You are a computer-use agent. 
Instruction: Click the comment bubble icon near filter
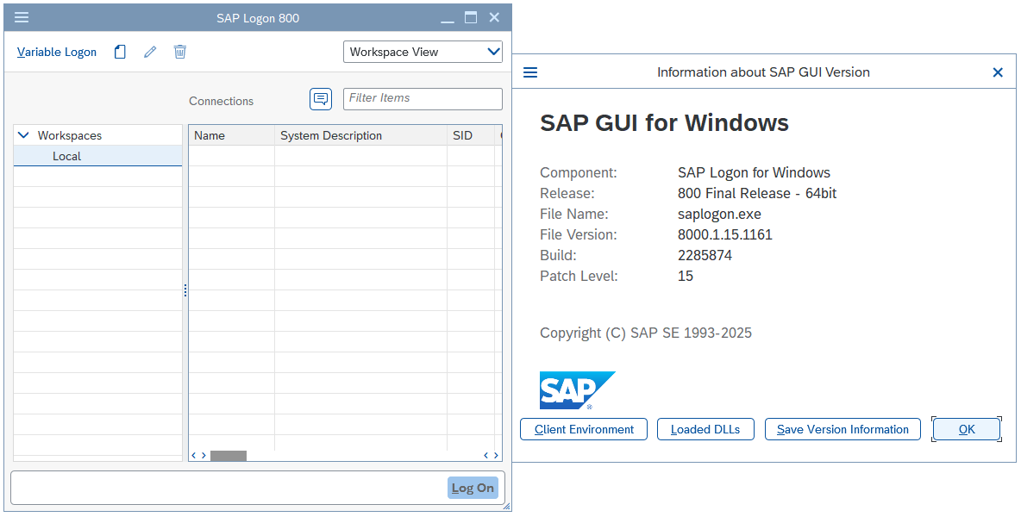(x=321, y=99)
